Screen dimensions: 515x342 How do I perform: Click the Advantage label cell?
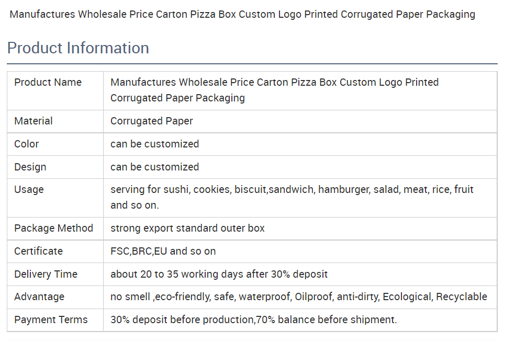39,297
